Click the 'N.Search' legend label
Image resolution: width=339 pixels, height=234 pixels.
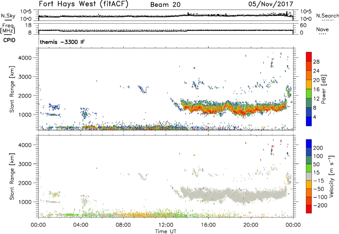(x=327, y=16)
